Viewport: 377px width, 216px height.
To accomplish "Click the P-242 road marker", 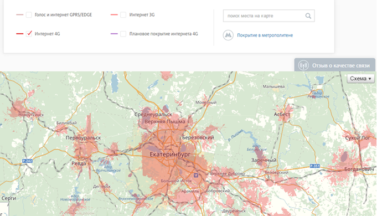I will click(27, 161).
